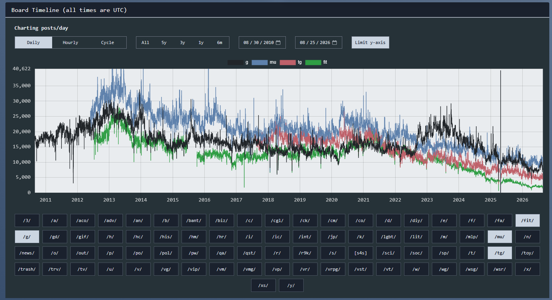
Task: Show the [s4s] board on the chart
Action: pos(360,253)
